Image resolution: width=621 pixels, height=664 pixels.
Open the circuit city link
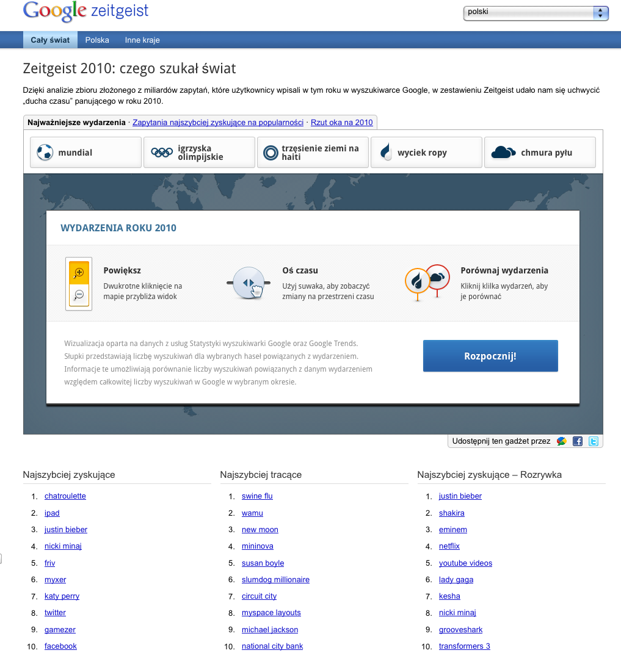260,596
